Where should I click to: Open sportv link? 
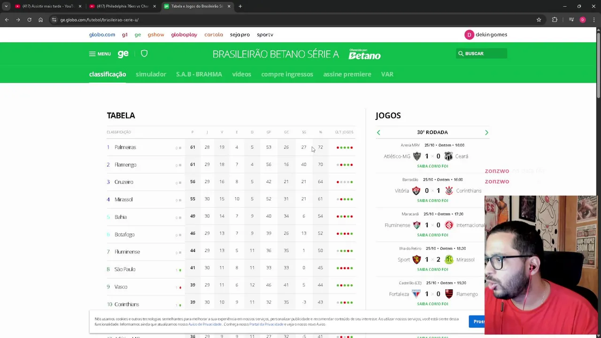265,34
